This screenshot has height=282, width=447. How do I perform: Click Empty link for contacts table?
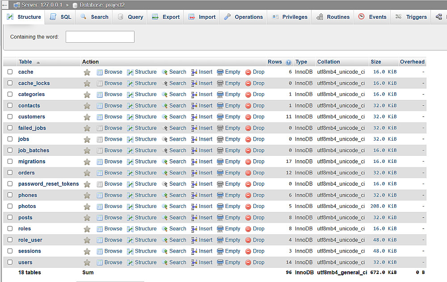[232, 106]
